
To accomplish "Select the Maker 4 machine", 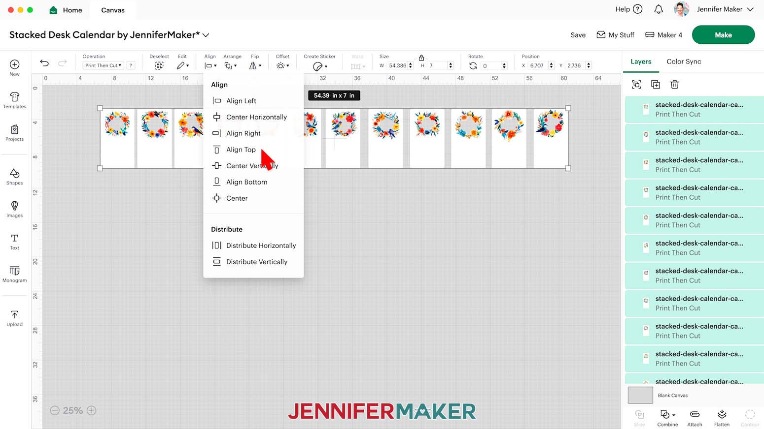I will [x=663, y=35].
